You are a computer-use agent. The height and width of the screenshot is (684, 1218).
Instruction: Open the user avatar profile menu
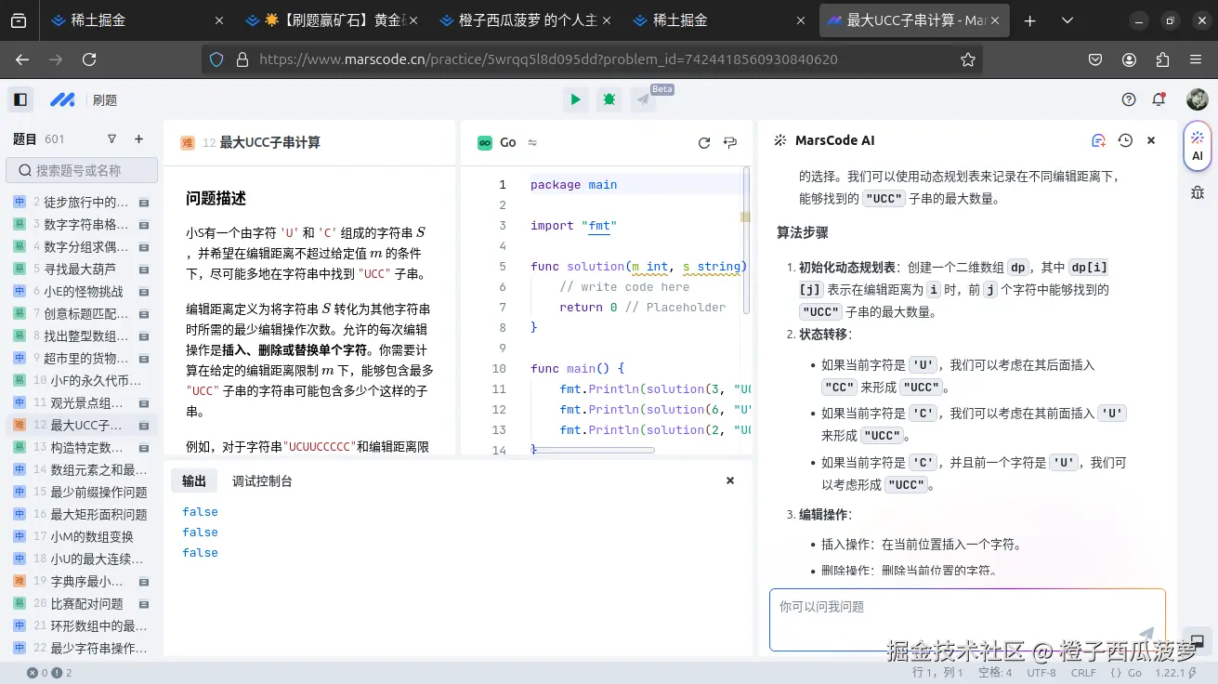point(1198,99)
